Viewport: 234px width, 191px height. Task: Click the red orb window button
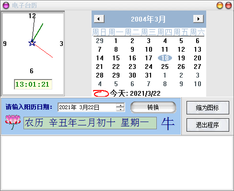228,5
